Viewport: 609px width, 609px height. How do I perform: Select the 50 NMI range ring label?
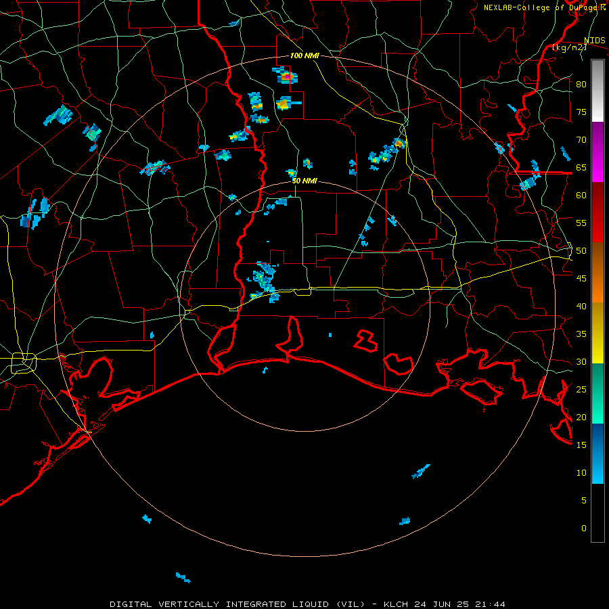click(x=304, y=181)
